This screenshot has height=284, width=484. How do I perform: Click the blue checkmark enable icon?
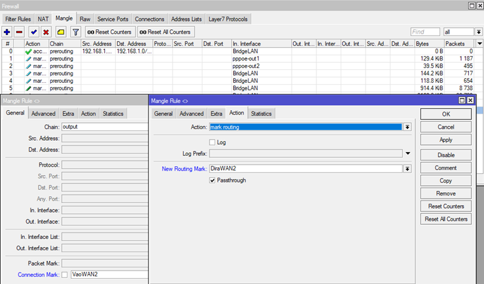pos(34,32)
